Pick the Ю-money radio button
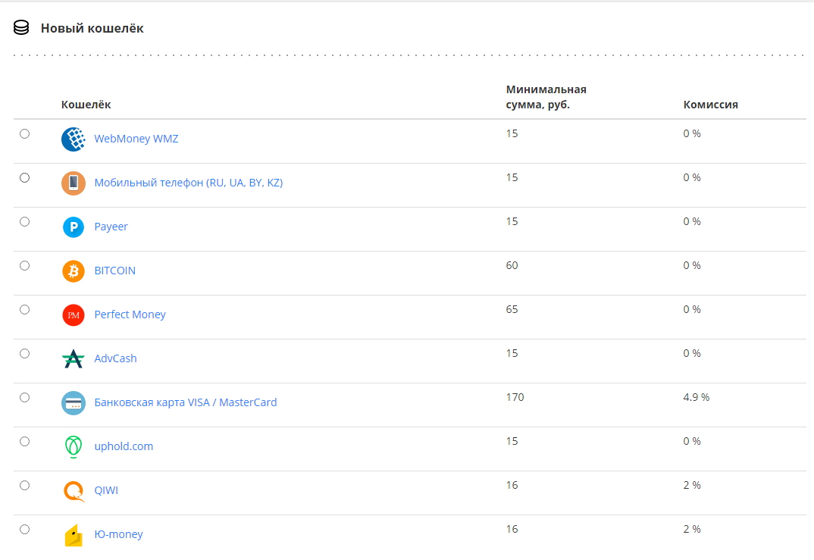Viewport: 814px width, 560px height. tap(25, 530)
